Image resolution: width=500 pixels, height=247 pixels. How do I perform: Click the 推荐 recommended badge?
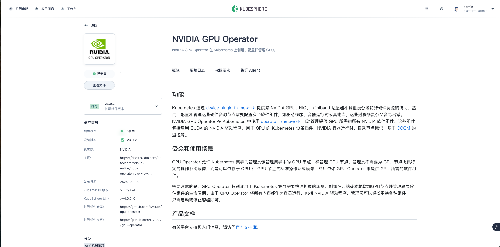(x=94, y=106)
